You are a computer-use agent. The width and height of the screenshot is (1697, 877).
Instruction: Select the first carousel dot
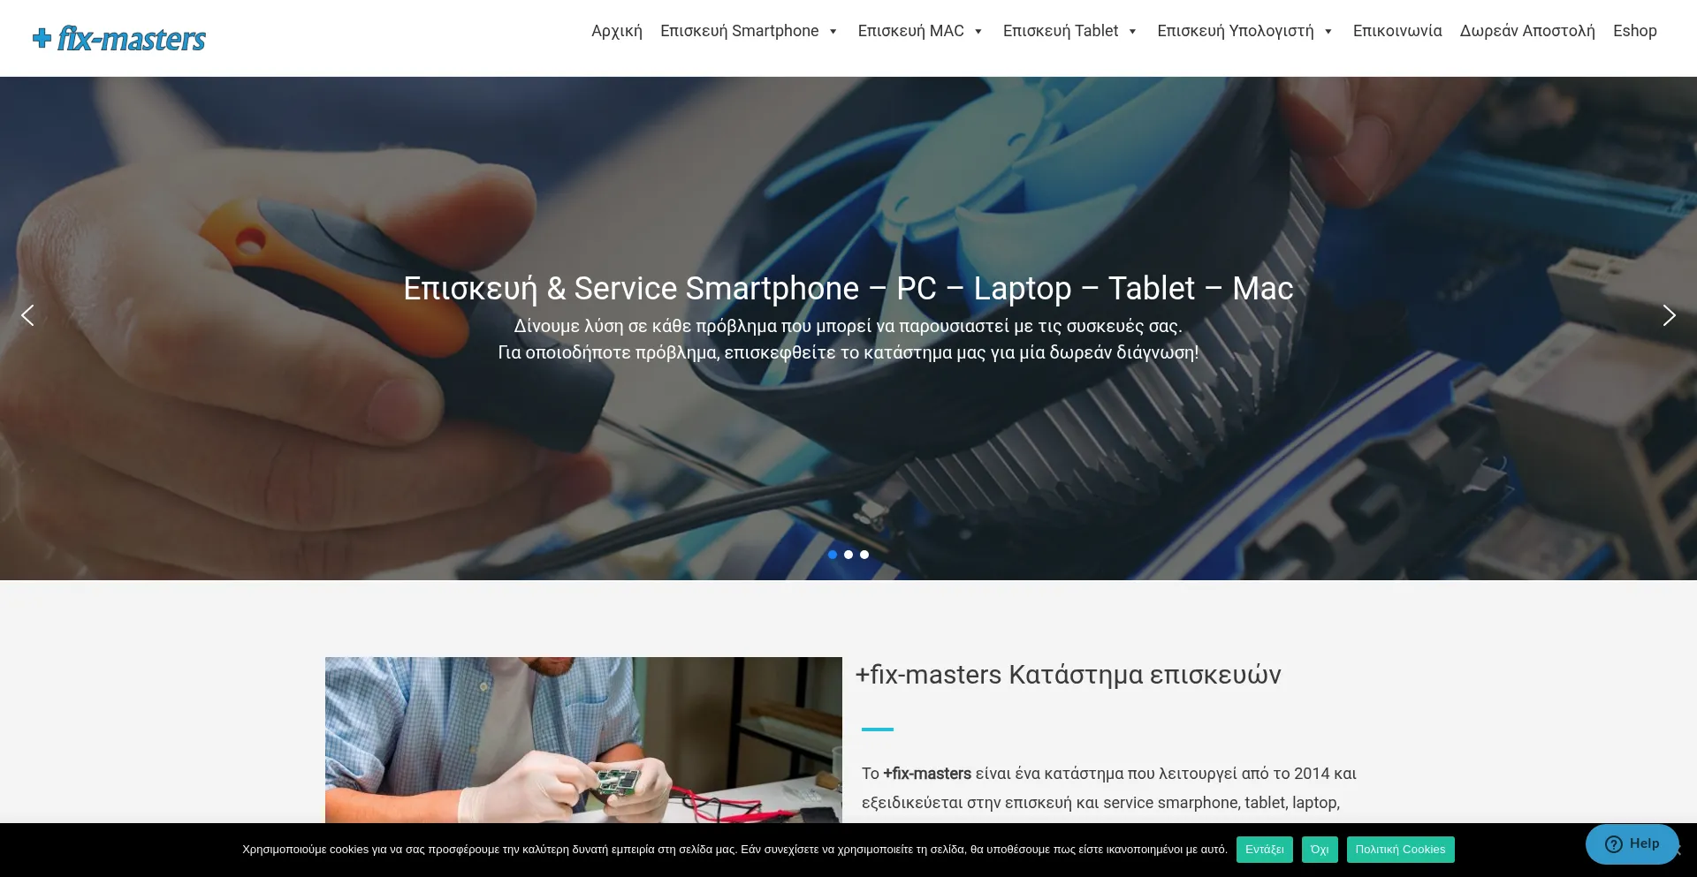[833, 555]
